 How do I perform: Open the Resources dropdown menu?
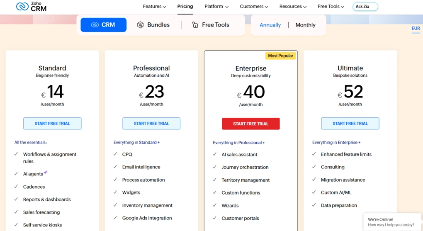point(293,7)
